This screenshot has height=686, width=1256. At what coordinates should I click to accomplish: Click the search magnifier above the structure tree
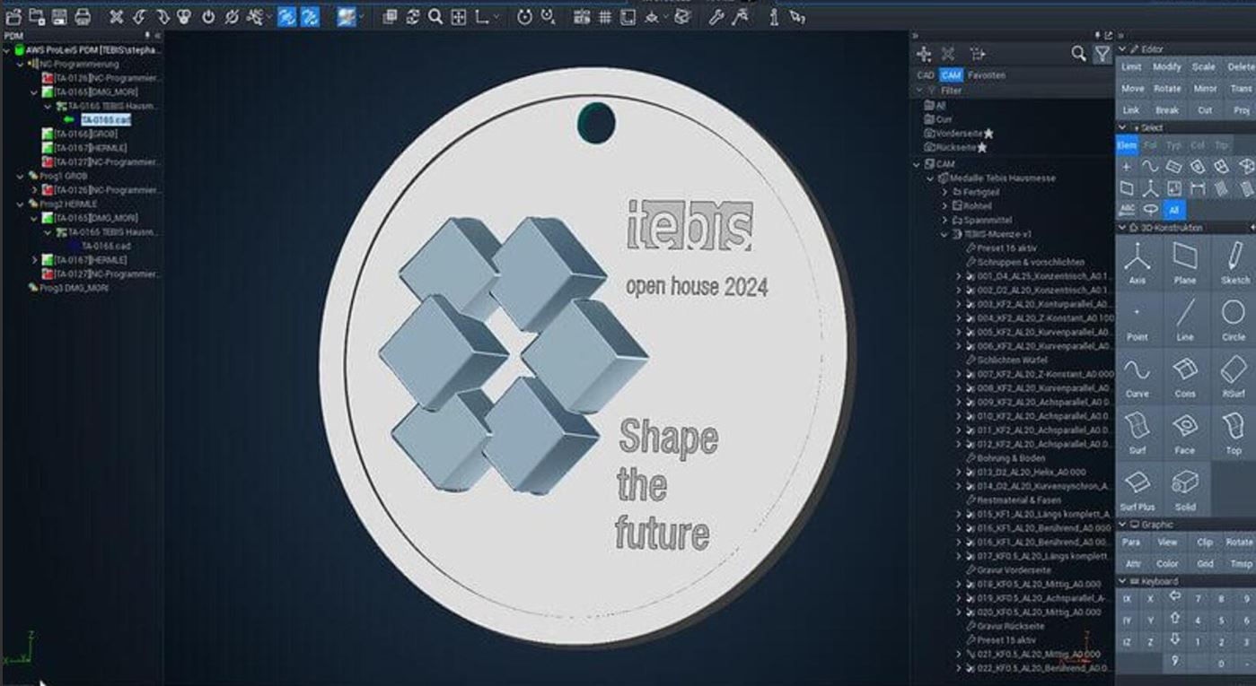point(1076,54)
